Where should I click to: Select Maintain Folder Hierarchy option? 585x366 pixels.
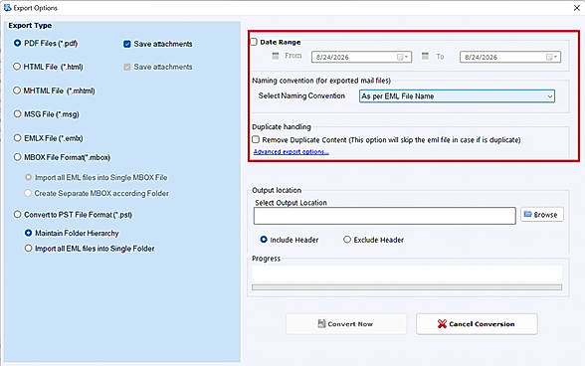click(28, 233)
